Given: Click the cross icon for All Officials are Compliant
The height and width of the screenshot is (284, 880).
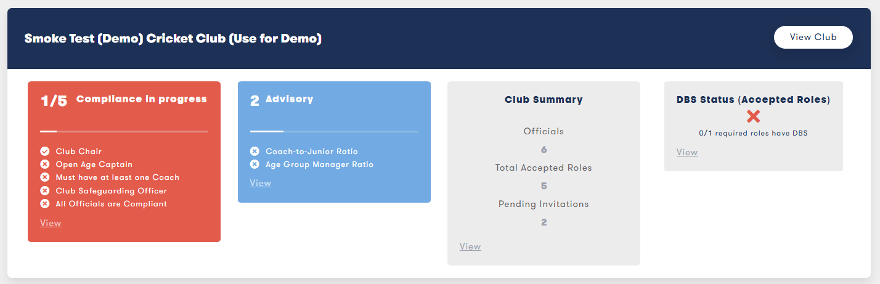Looking at the screenshot, I should 44,204.
